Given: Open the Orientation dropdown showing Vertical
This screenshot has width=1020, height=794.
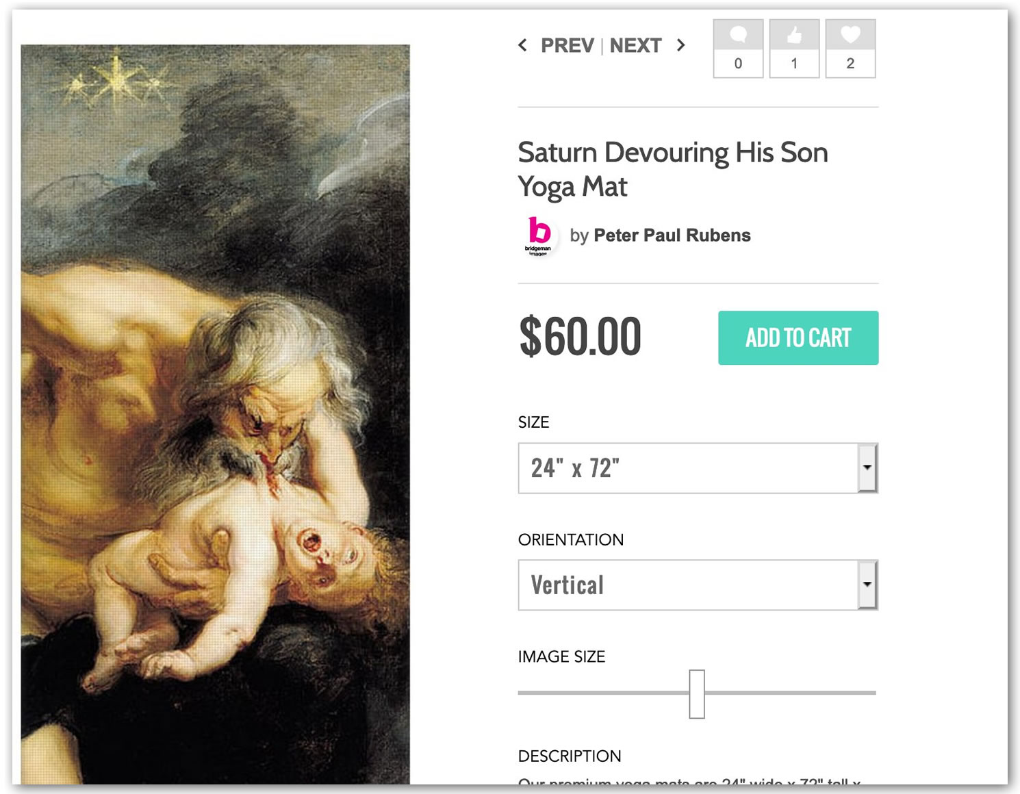Looking at the screenshot, I should (687, 585).
